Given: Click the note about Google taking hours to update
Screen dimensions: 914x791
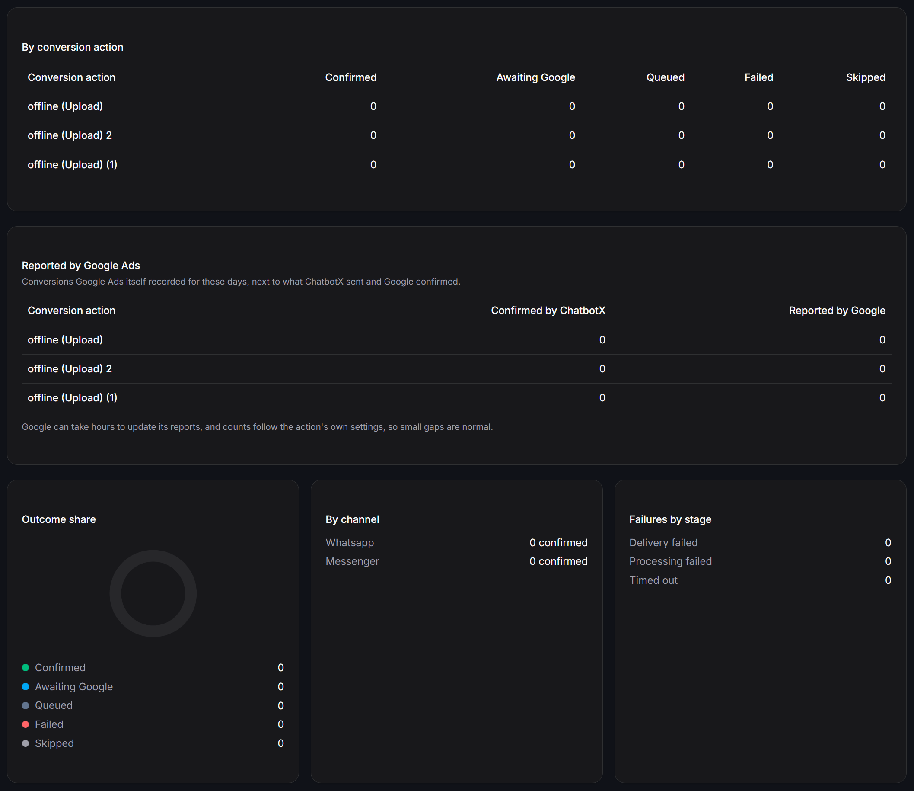Looking at the screenshot, I should [x=257, y=427].
